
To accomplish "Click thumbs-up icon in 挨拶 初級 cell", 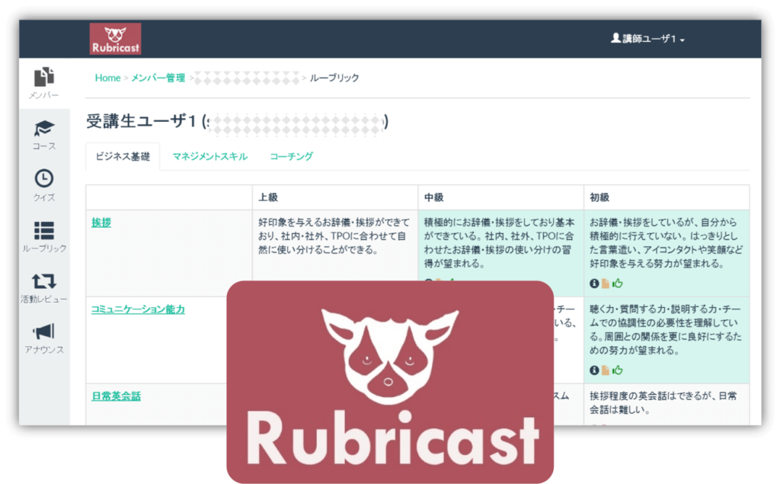I will coord(618,283).
